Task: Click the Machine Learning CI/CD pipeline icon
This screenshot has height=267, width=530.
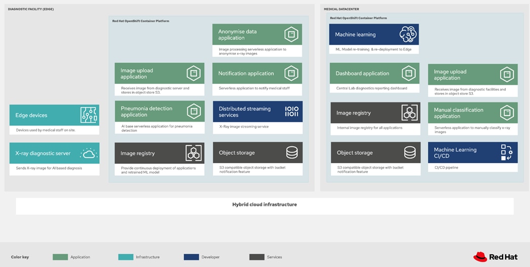Action: point(507,152)
